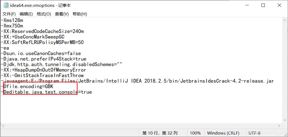This screenshot has width=288, height=137.
Task: Click the line and column status indicator
Action: click(x=160, y=133)
